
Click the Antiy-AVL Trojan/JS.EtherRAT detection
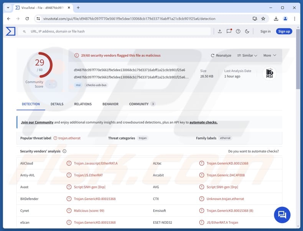click(88, 175)
